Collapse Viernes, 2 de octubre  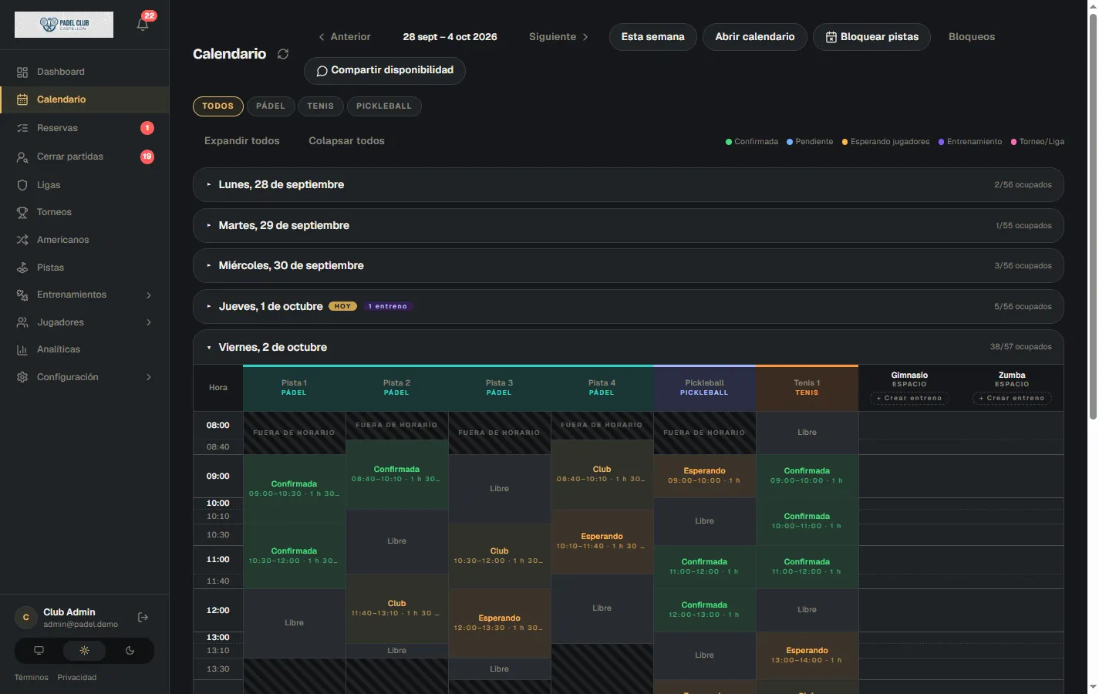point(629,348)
